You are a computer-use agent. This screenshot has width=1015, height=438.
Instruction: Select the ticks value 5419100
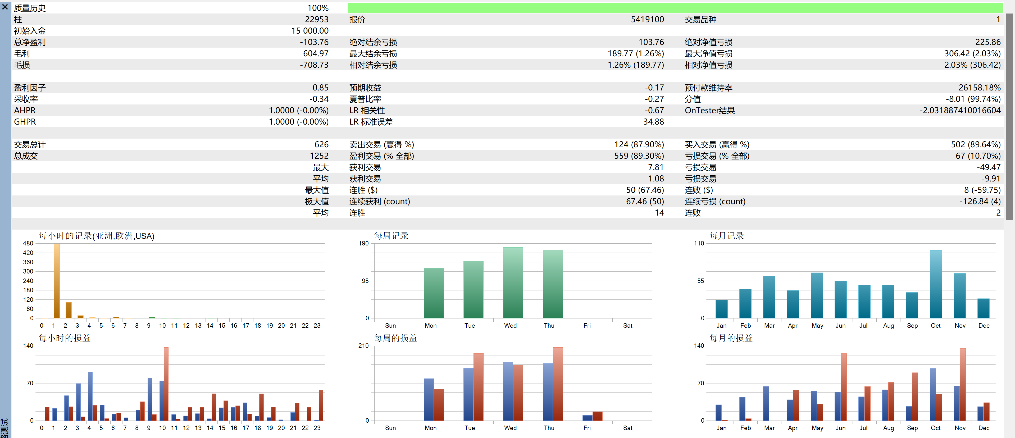(x=647, y=19)
